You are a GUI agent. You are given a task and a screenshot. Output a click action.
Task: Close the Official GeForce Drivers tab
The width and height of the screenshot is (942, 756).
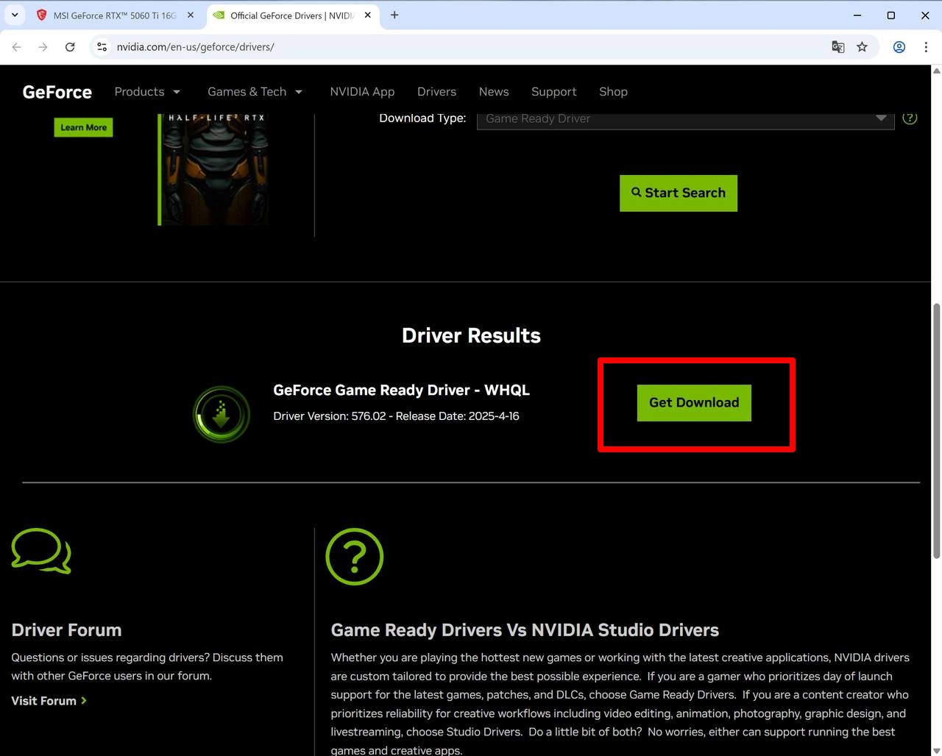click(367, 15)
